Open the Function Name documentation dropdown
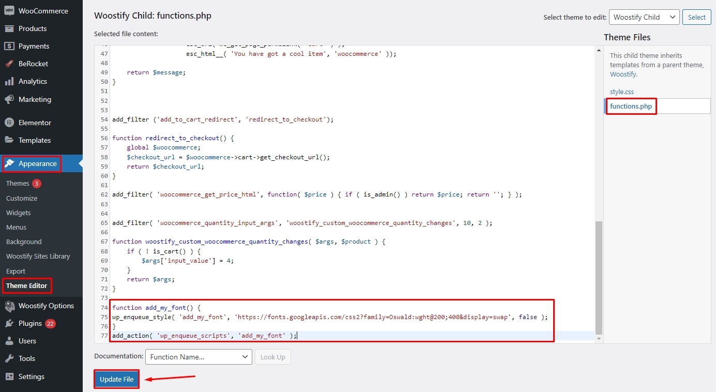Viewport: 716px width, 392px height. tap(199, 357)
